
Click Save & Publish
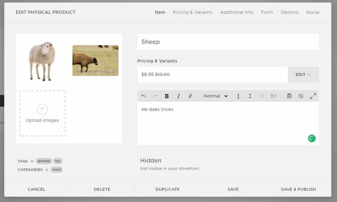tap(298, 189)
